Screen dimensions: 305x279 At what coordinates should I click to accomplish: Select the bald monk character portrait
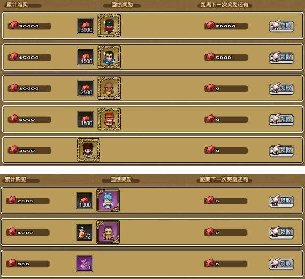click(109, 88)
